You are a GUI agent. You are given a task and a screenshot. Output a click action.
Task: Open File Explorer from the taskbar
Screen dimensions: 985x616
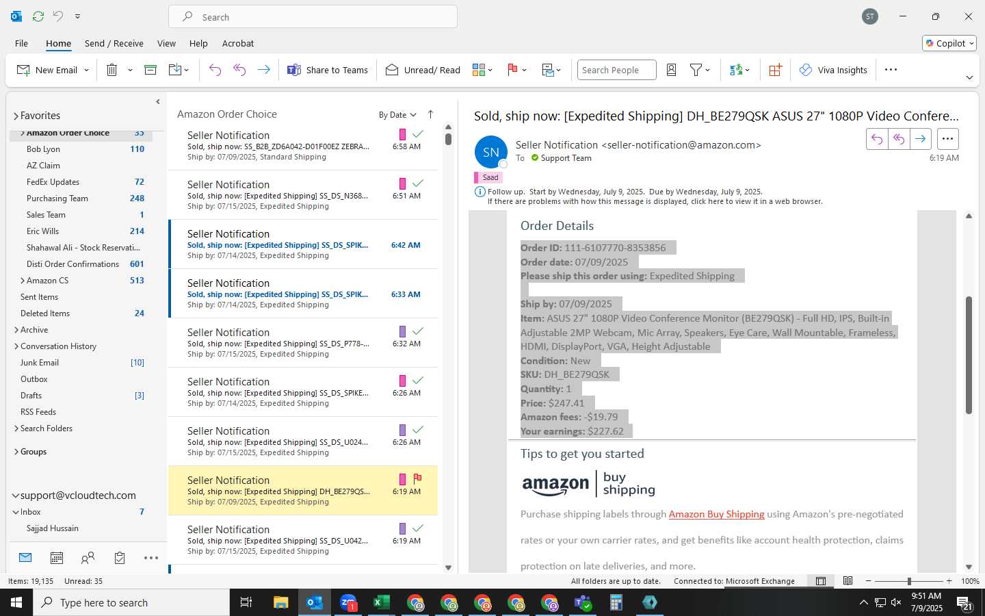tap(281, 602)
